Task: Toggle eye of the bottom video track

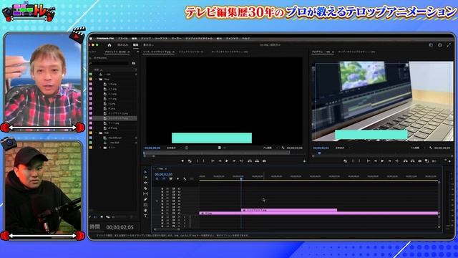Action: point(179,214)
